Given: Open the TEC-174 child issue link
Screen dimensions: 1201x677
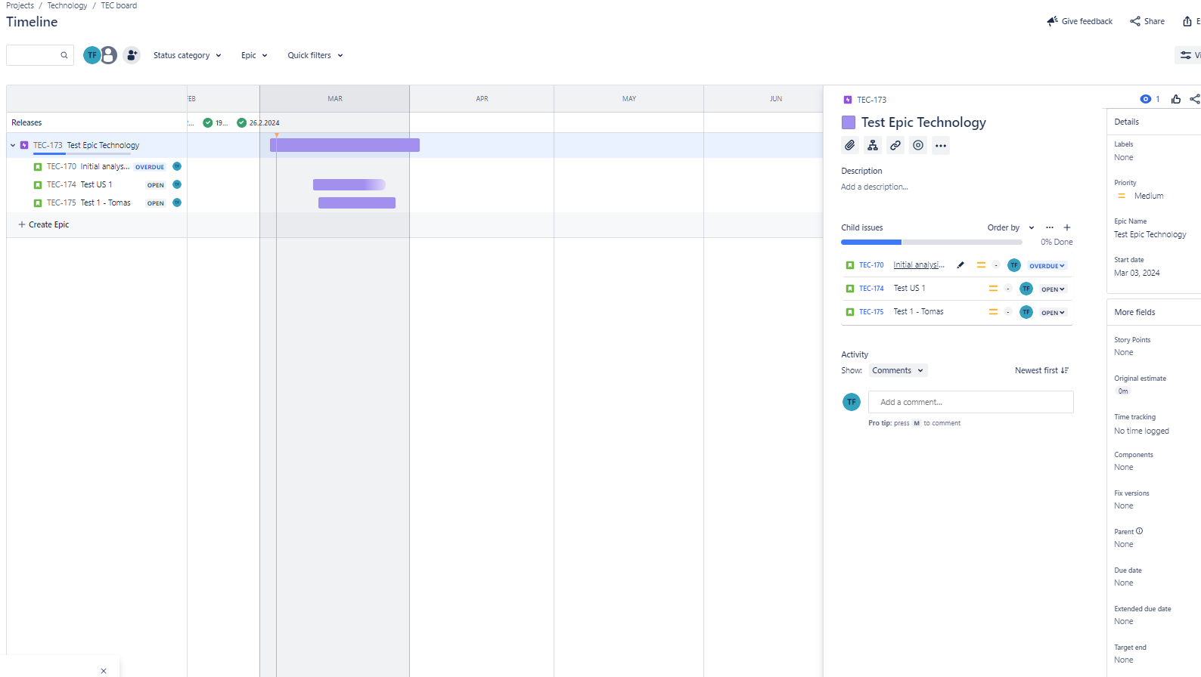Looking at the screenshot, I should pos(871,289).
